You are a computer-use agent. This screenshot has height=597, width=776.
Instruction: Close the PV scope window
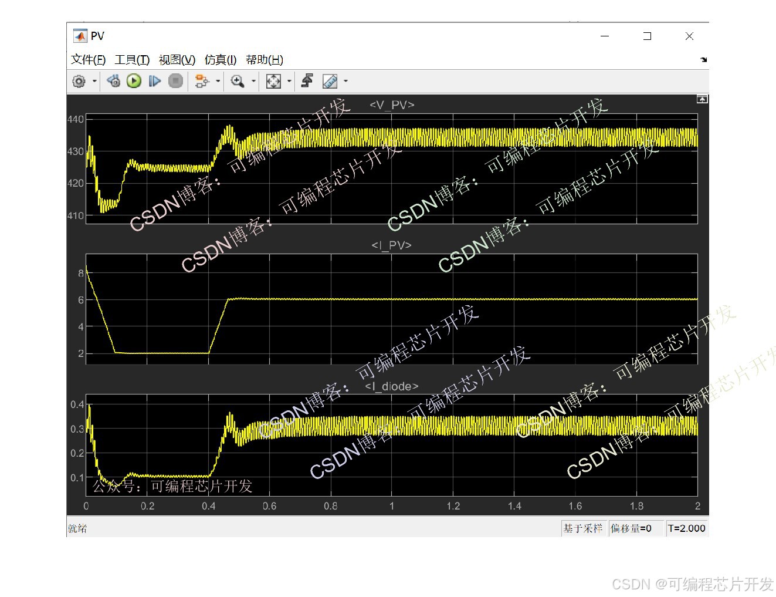tap(689, 36)
